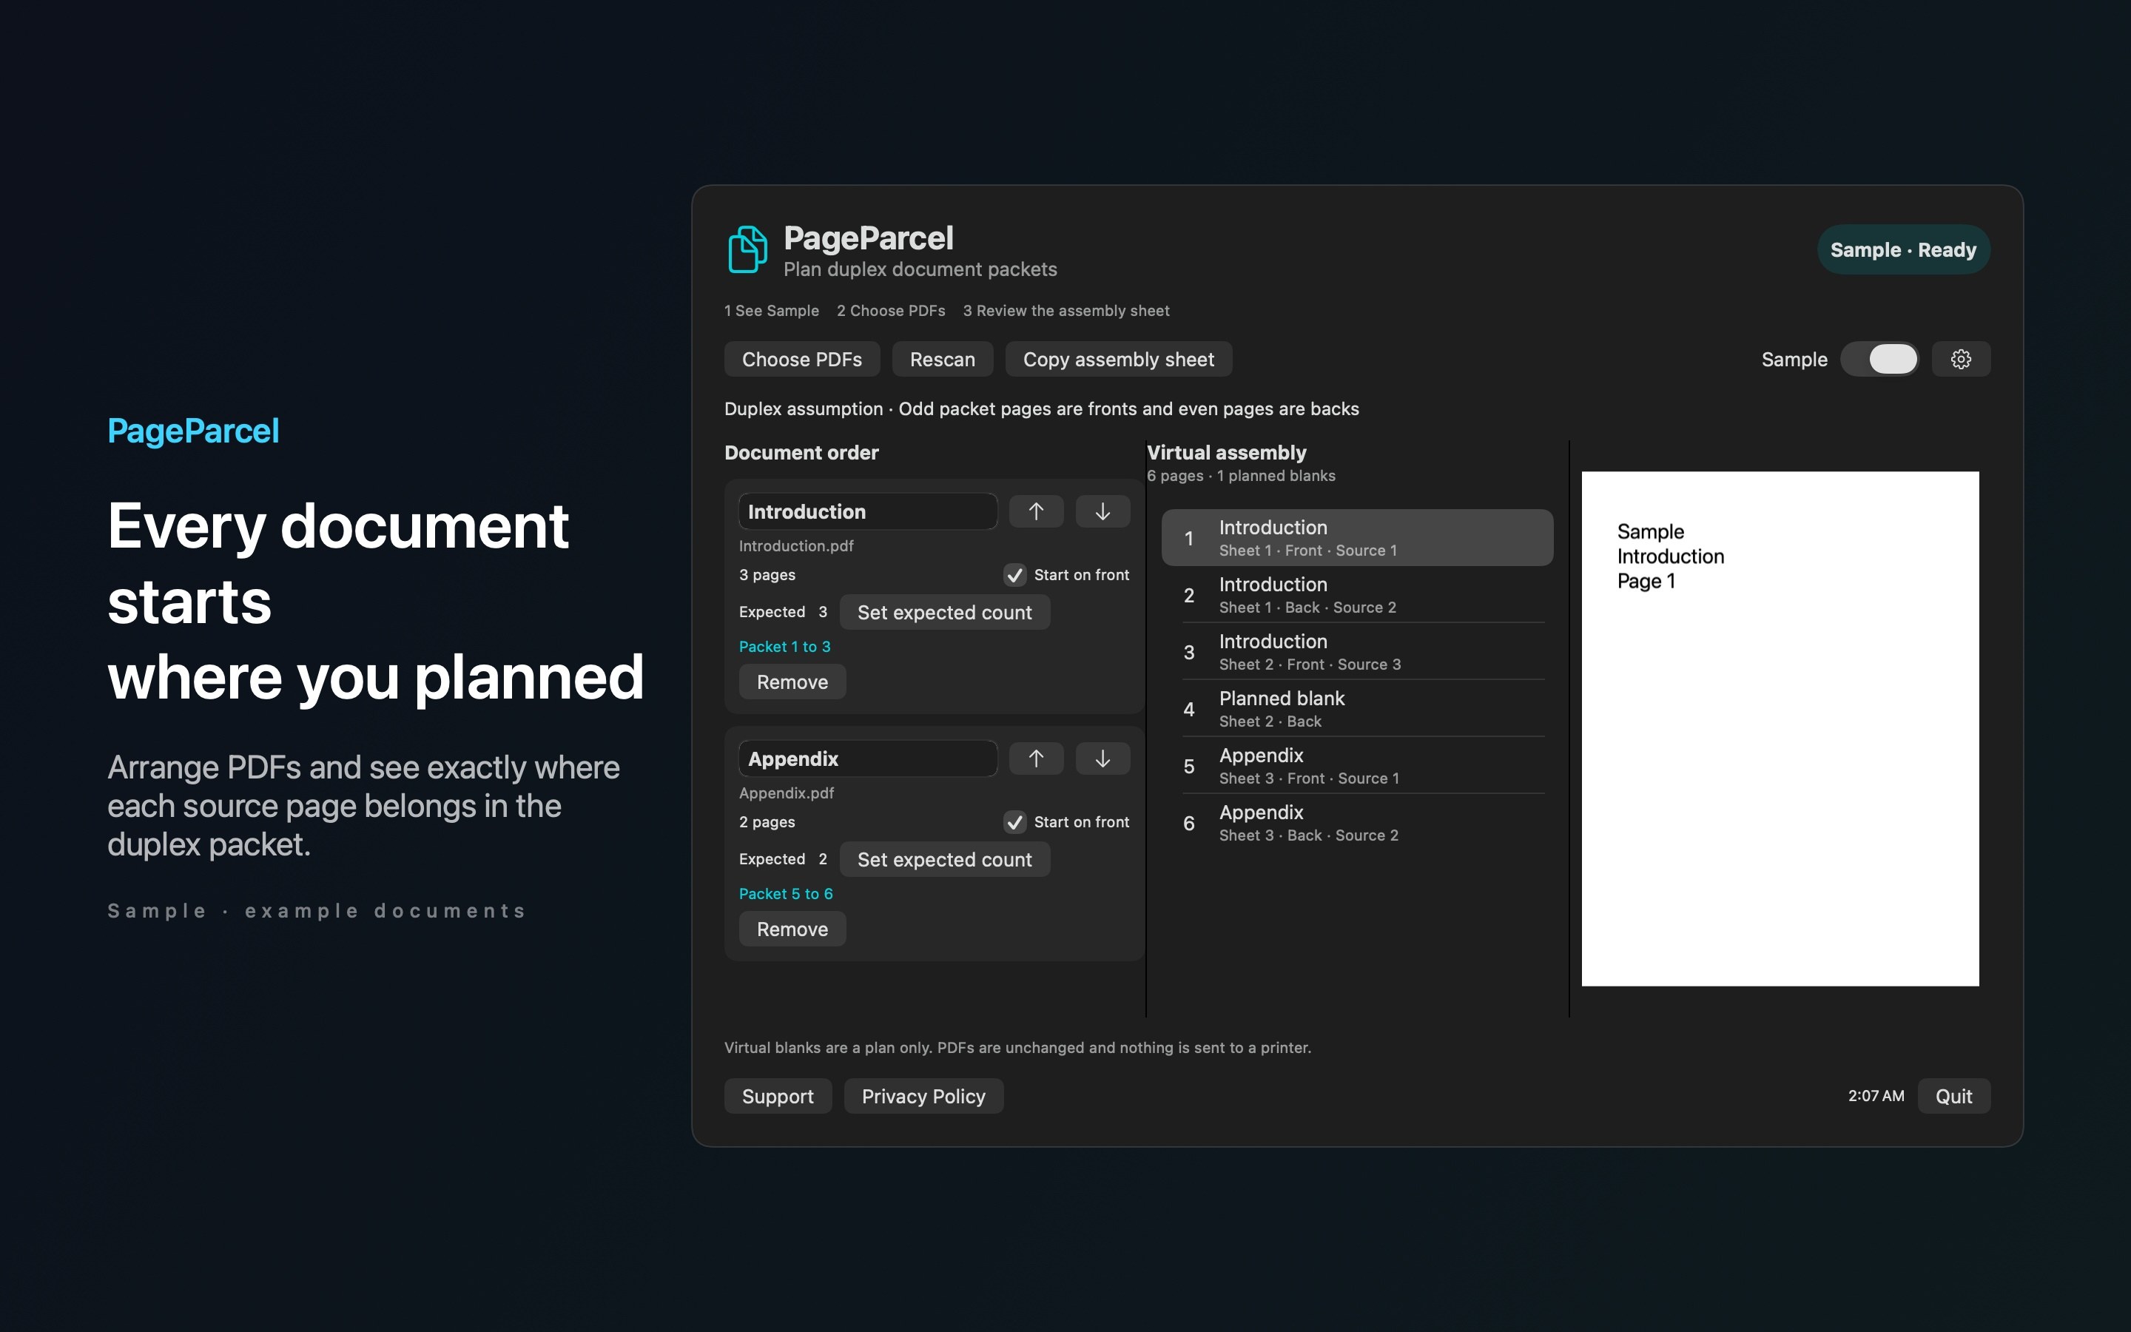Move Appendix document up
2131x1332 pixels.
coord(1036,758)
